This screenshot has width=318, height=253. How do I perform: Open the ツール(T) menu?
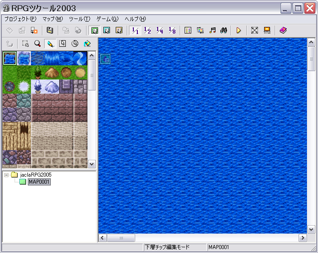(79, 19)
